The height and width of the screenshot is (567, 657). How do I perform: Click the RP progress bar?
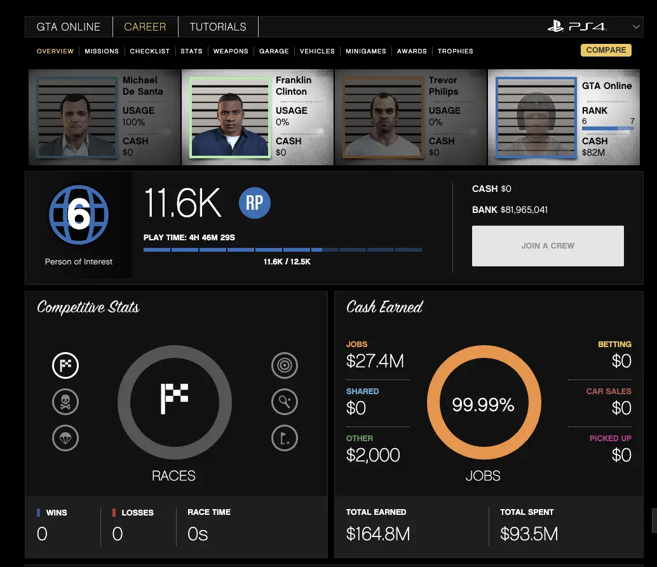pyautogui.click(x=283, y=250)
